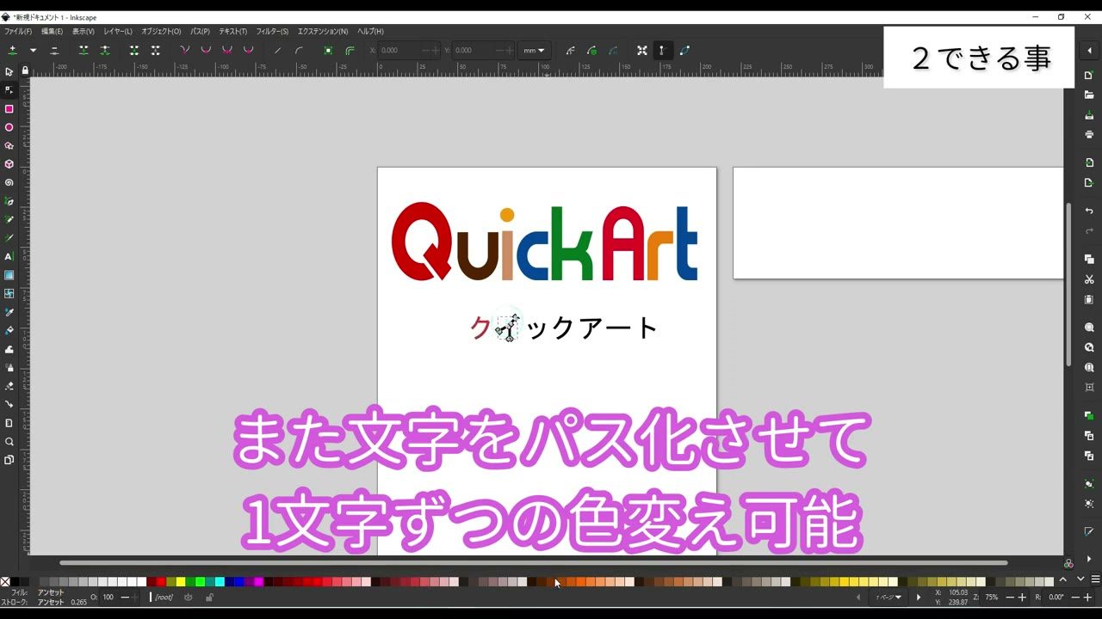Select the Paint Bucket tool
This screenshot has height=619, width=1102.
(9, 330)
